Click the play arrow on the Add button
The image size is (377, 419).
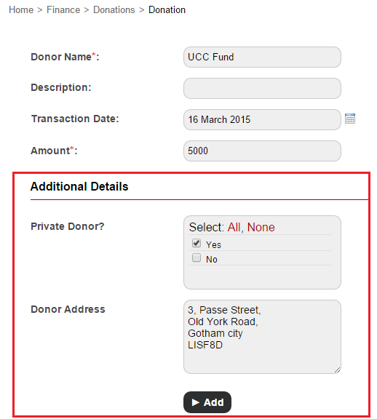196,402
